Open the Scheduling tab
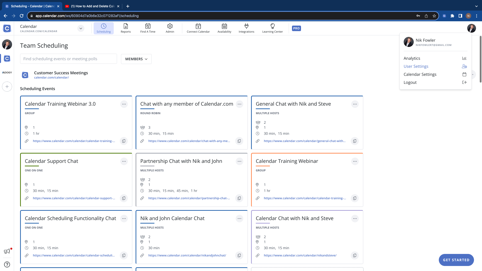Screen dimensions: 482x271 [x=103, y=28]
